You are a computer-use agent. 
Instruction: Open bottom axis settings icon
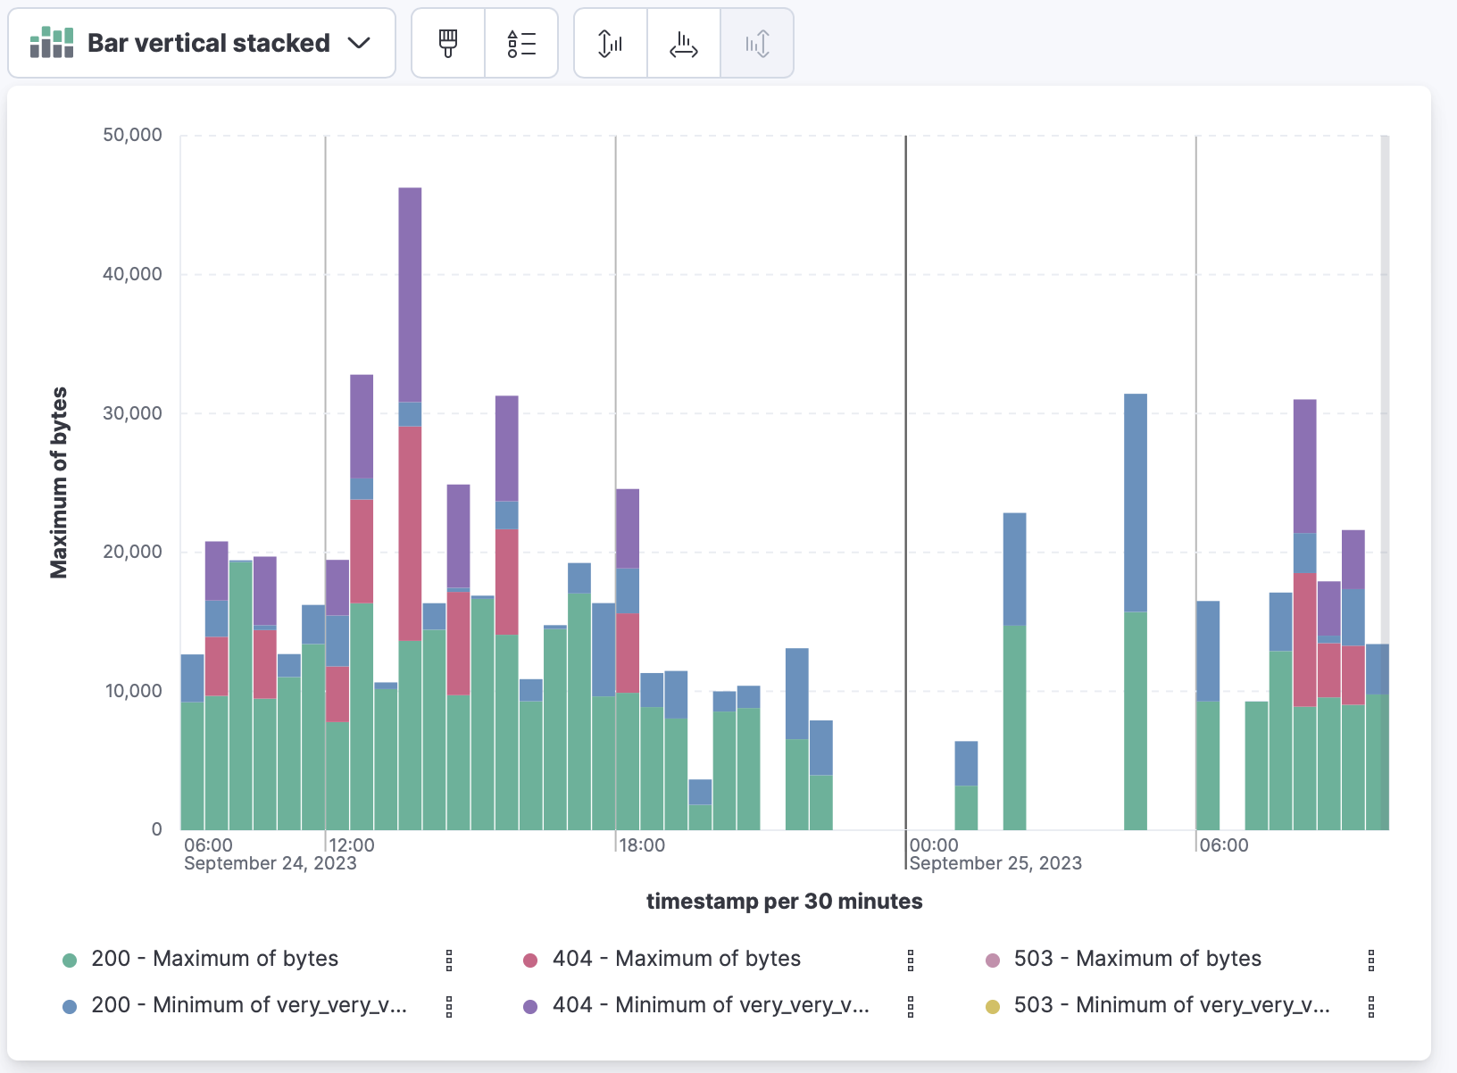click(683, 42)
